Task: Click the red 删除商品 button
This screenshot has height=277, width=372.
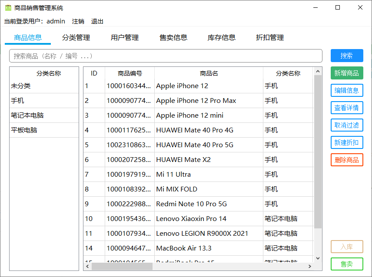Action: point(347,160)
